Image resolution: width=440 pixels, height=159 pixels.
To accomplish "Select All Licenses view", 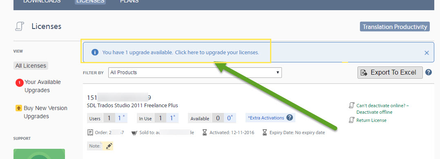I will 31,66.
